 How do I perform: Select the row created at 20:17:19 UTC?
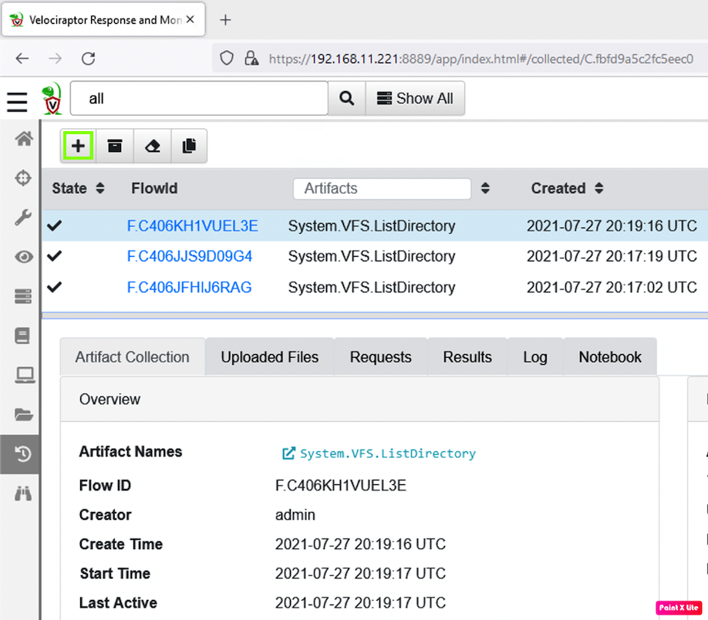(x=375, y=257)
